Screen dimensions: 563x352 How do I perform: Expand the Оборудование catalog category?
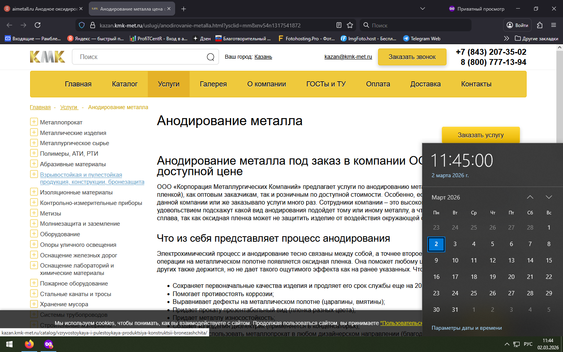pos(34,234)
